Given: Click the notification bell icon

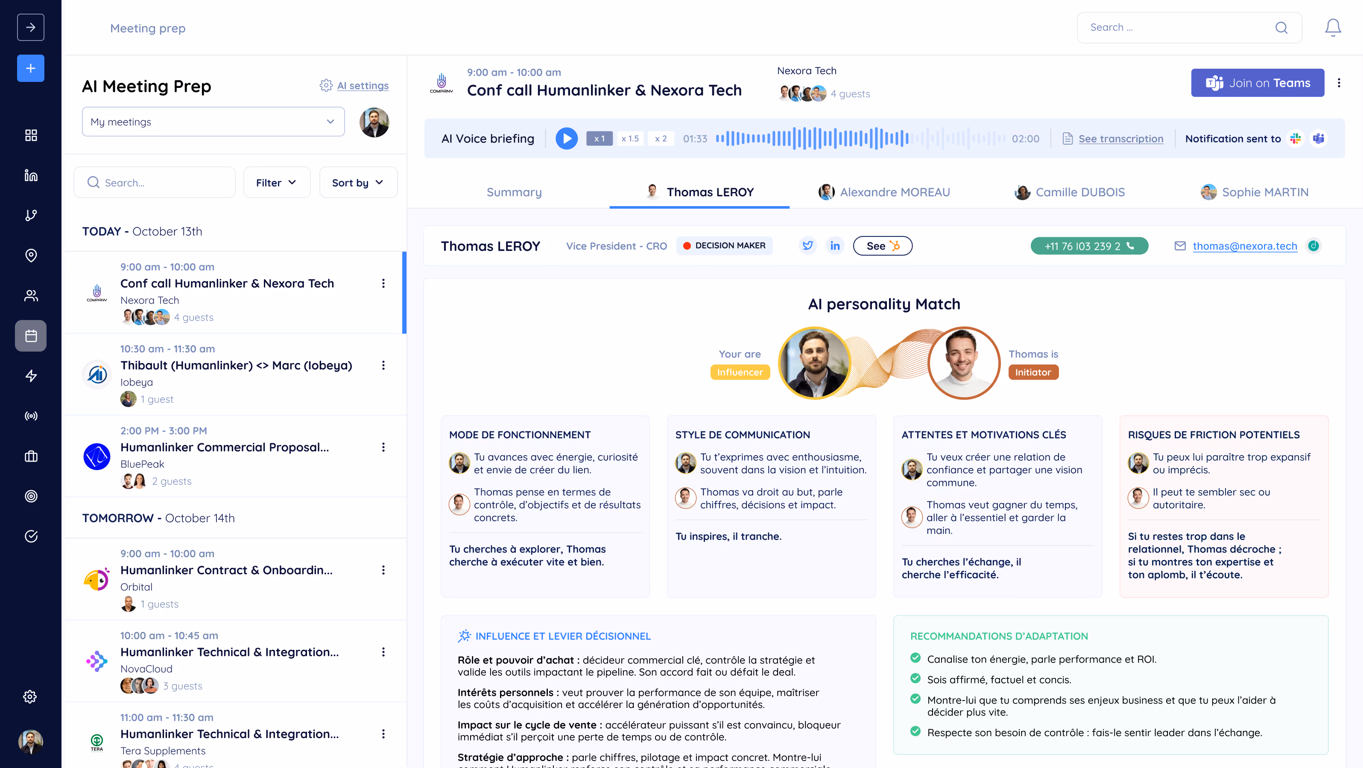Looking at the screenshot, I should 1332,27.
